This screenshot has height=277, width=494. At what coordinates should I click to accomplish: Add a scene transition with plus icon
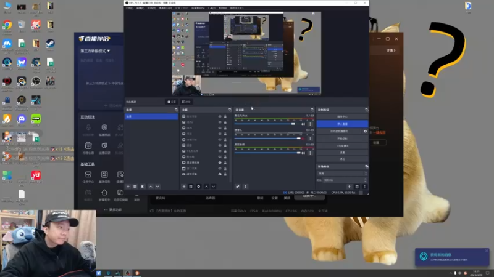(x=349, y=187)
